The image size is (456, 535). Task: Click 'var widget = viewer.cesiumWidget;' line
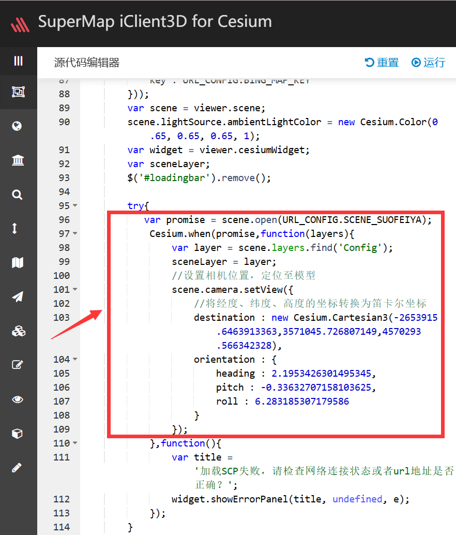point(219,150)
